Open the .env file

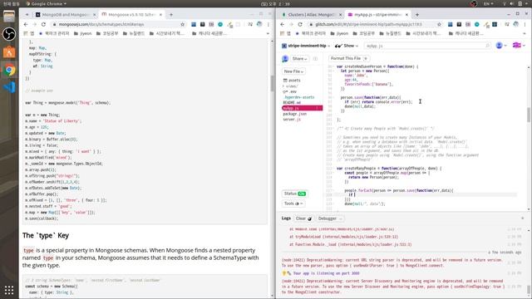(290, 91)
